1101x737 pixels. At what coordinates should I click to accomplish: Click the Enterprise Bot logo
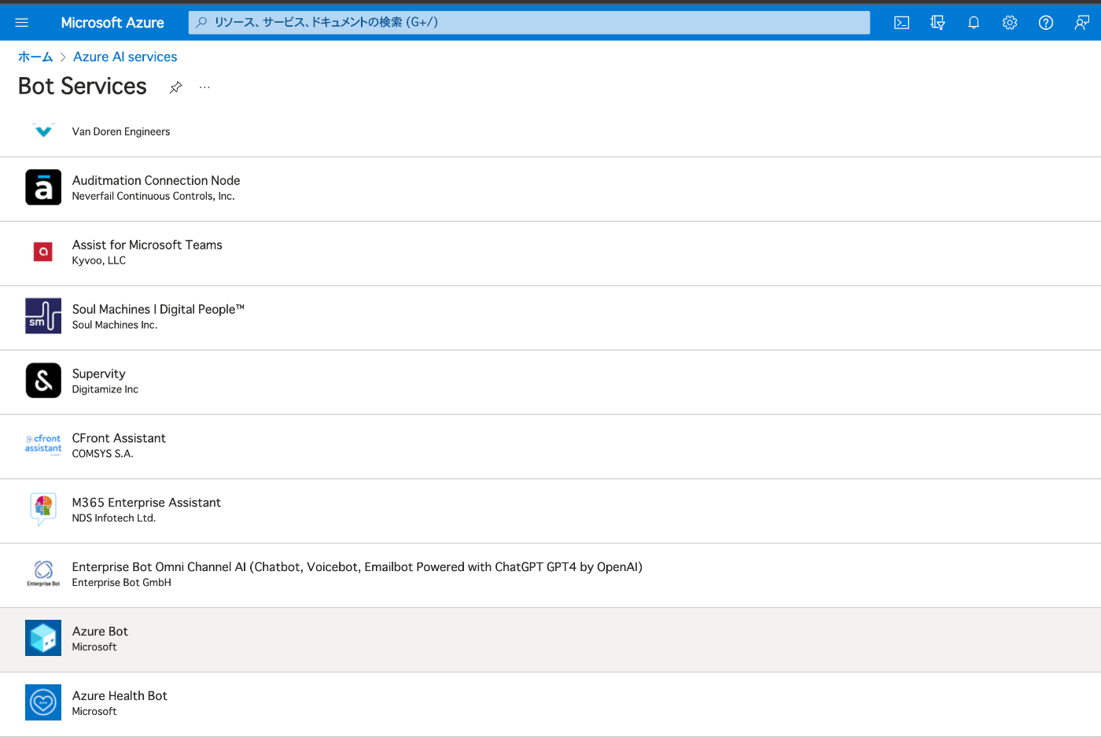click(x=43, y=573)
